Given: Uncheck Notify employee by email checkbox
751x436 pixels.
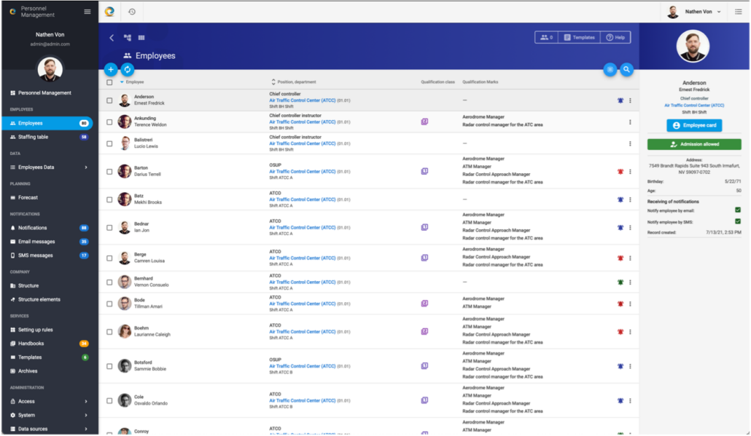Looking at the screenshot, I should [738, 210].
